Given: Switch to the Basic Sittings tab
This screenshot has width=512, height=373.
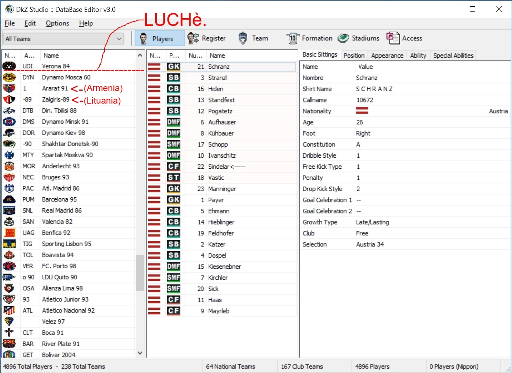Looking at the screenshot, I should point(320,55).
